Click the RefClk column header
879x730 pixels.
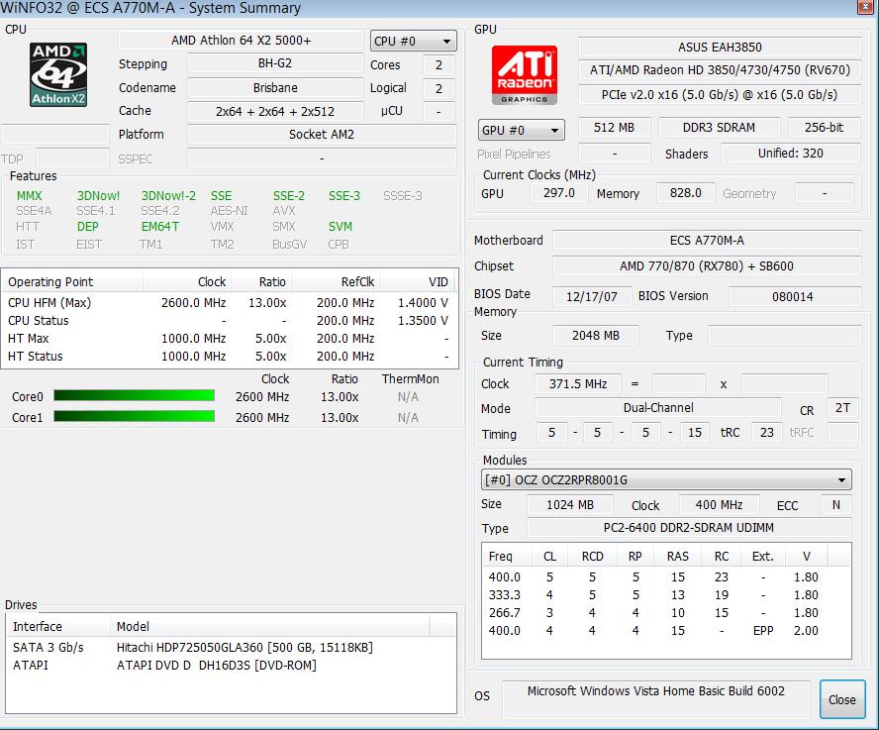point(336,281)
